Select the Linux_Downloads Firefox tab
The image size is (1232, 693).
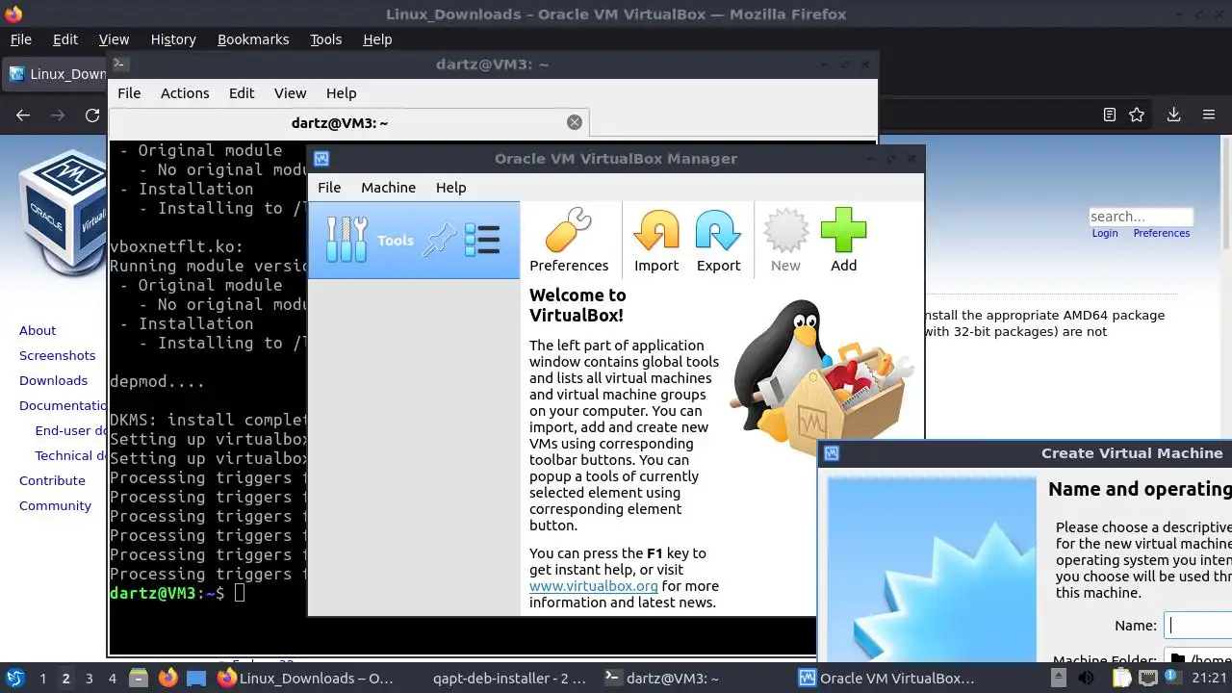(x=55, y=74)
